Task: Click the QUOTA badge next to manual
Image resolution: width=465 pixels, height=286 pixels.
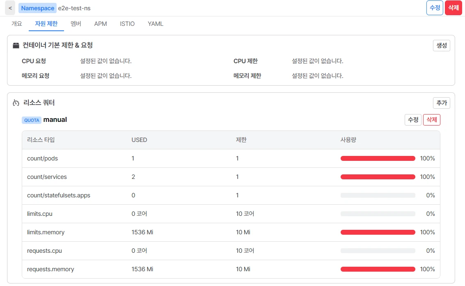Action: point(32,120)
